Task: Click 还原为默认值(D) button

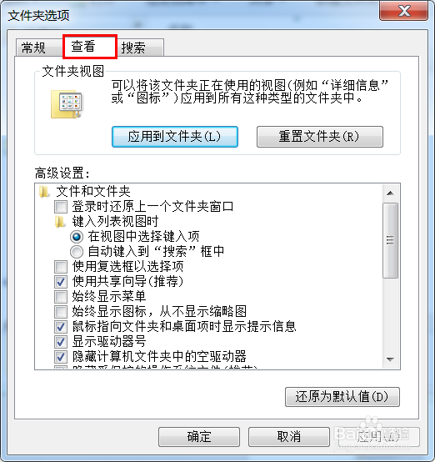Action: [342, 397]
